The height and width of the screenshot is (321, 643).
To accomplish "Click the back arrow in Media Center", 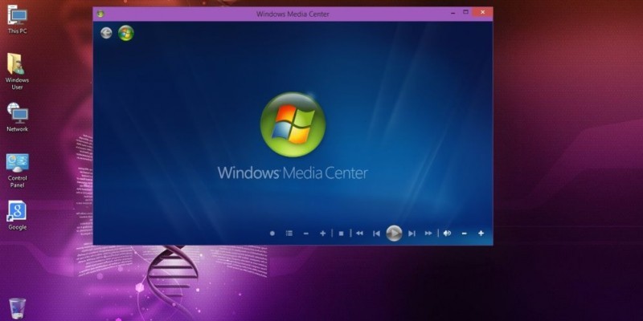I will pyautogui.click(x=106, y=33).
